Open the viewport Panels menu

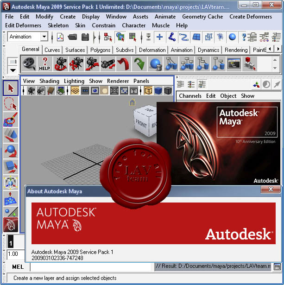141,81
